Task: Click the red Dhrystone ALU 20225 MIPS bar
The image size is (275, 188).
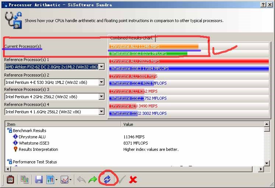Action: click(x=189, y=61)
